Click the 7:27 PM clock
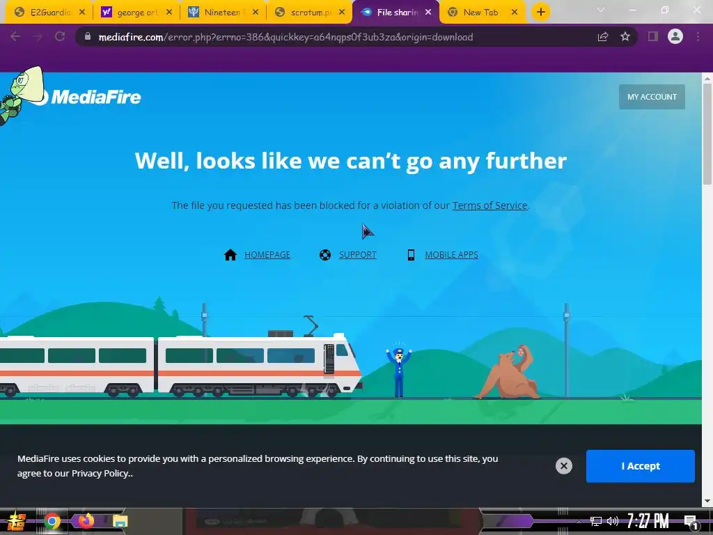The height and width of the screenshot is (535, 713). 648,521
